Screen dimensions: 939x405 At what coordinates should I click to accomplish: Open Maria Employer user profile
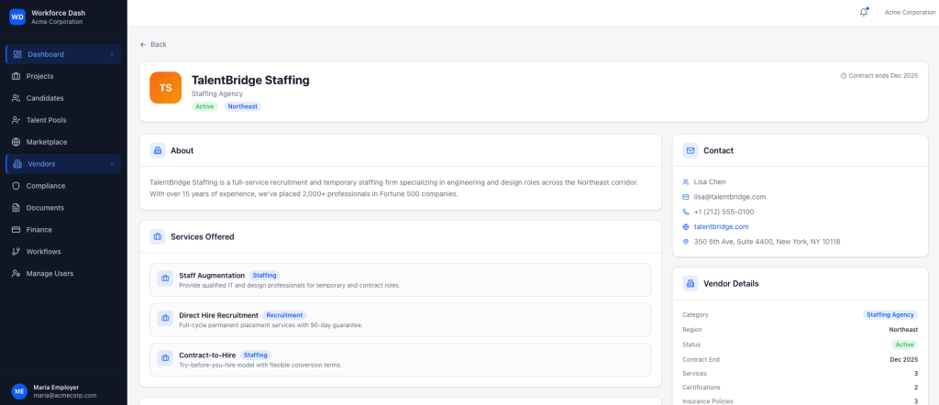coord(55,391)
